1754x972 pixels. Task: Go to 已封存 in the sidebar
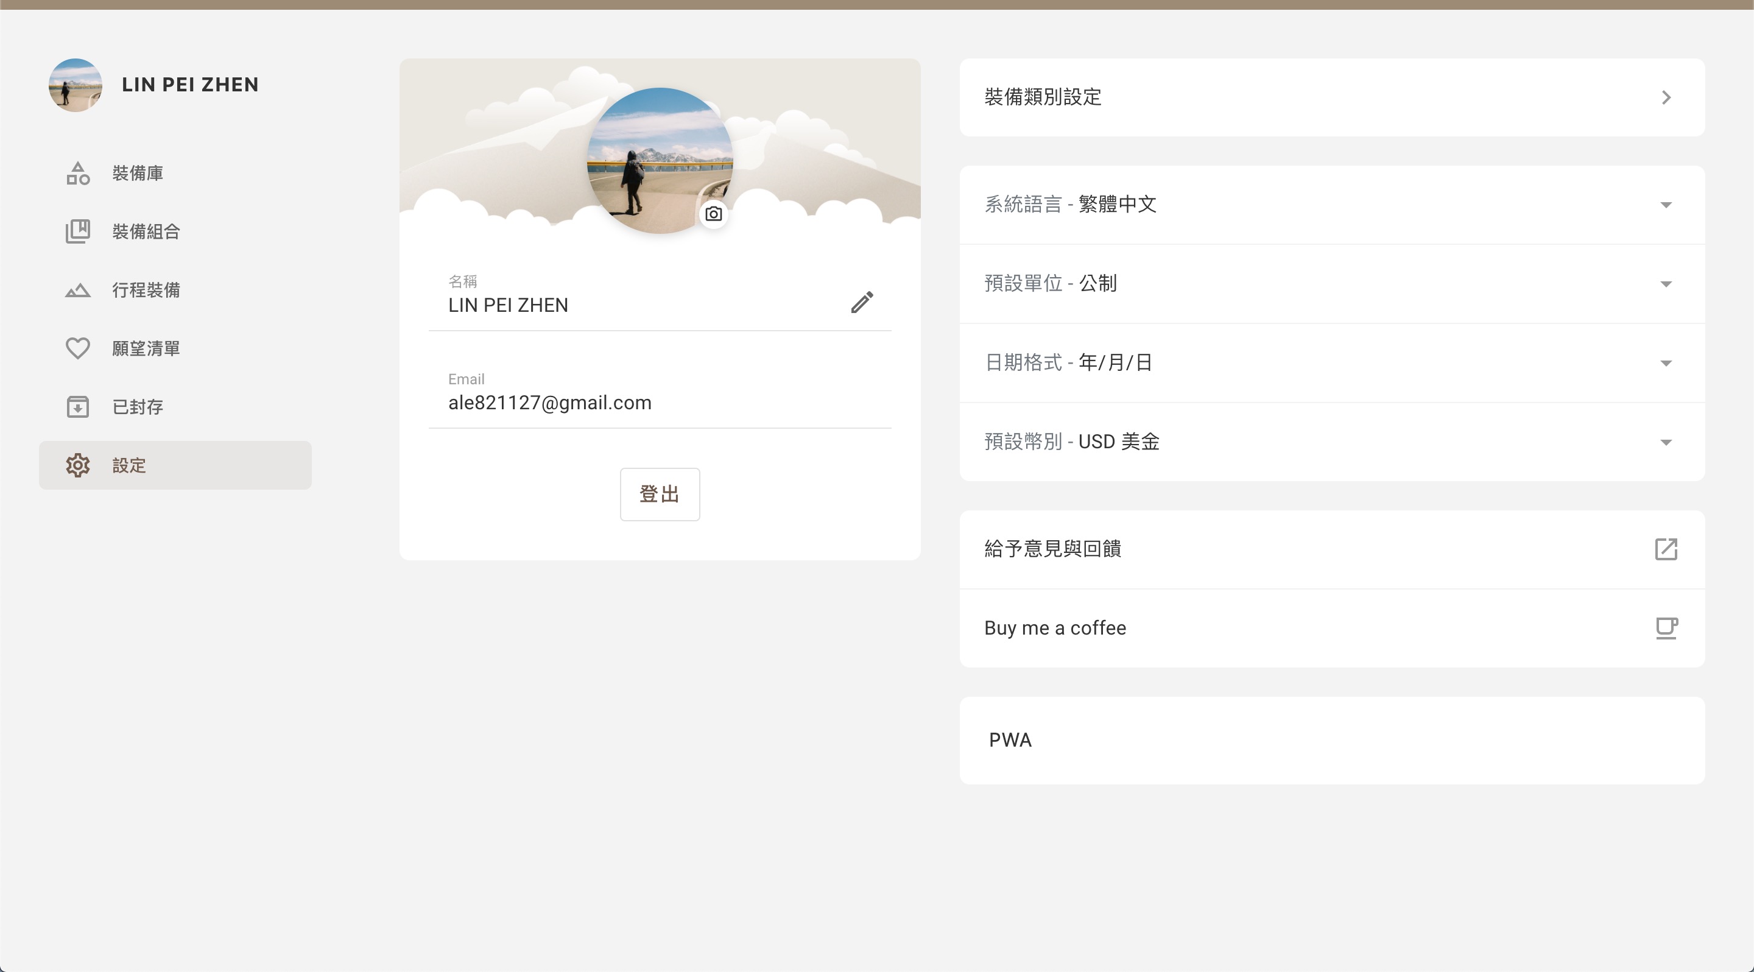[x=175, y=407]
